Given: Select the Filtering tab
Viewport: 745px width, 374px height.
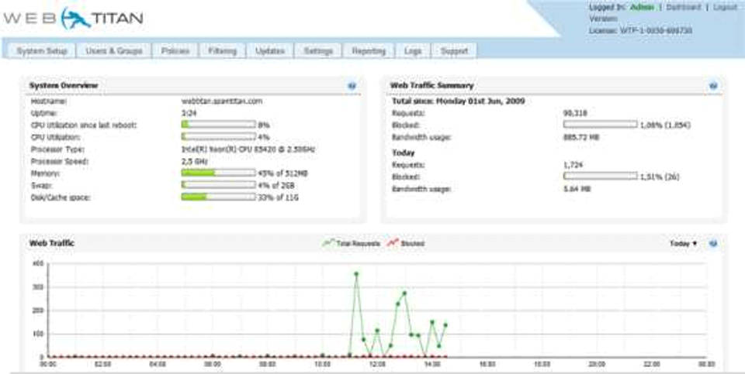Looking at the screenshot, I should coord(223,51).
